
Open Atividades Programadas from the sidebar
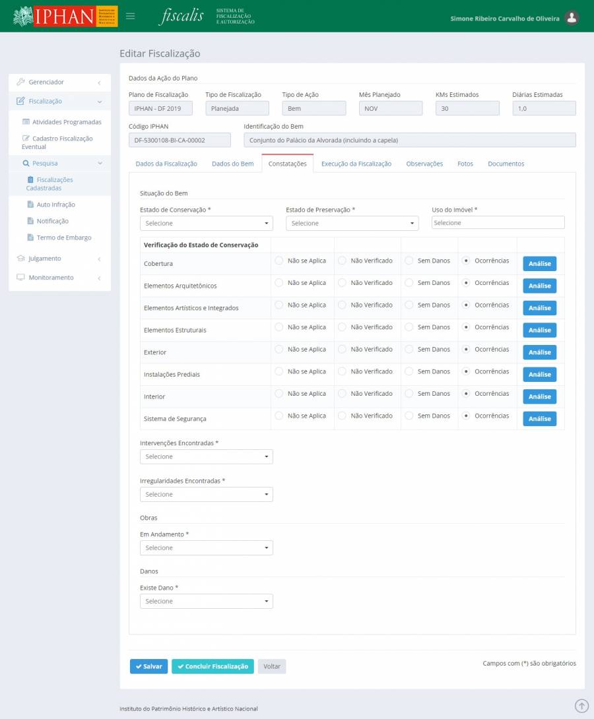pyautogui.click(x=66, y=122)
